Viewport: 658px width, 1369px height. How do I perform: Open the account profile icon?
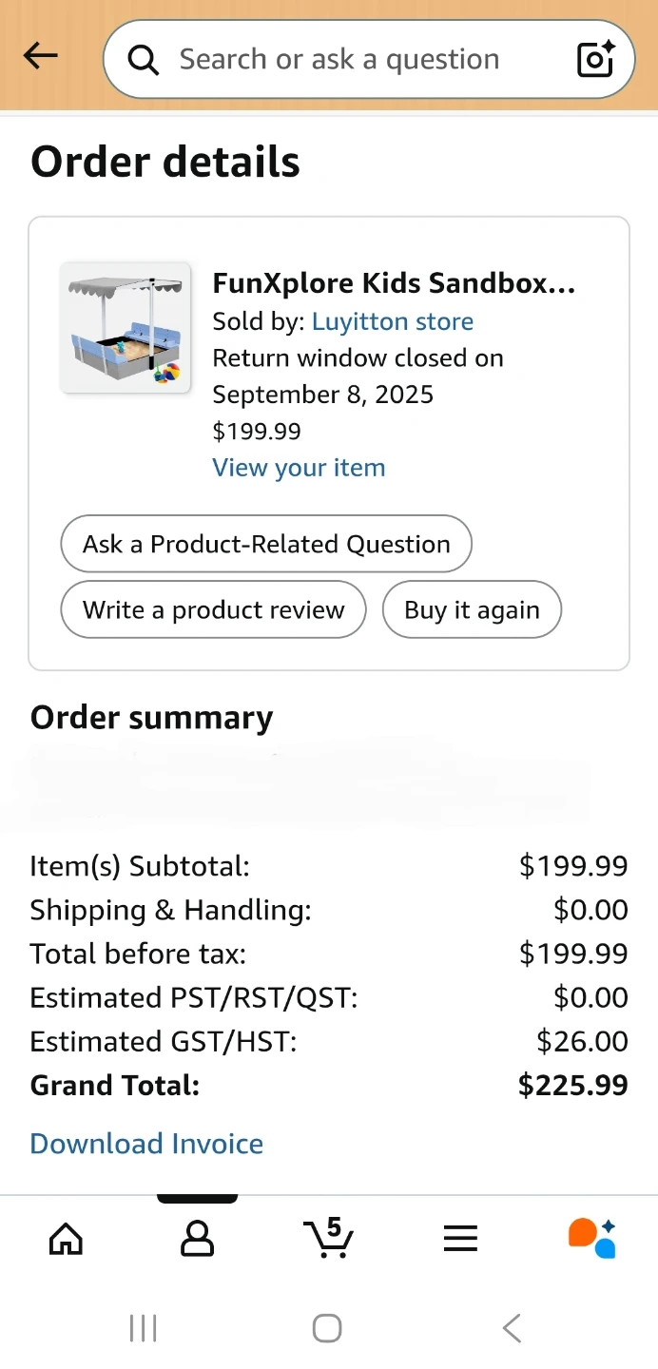pyautogui.click(x=197, y=1238)
